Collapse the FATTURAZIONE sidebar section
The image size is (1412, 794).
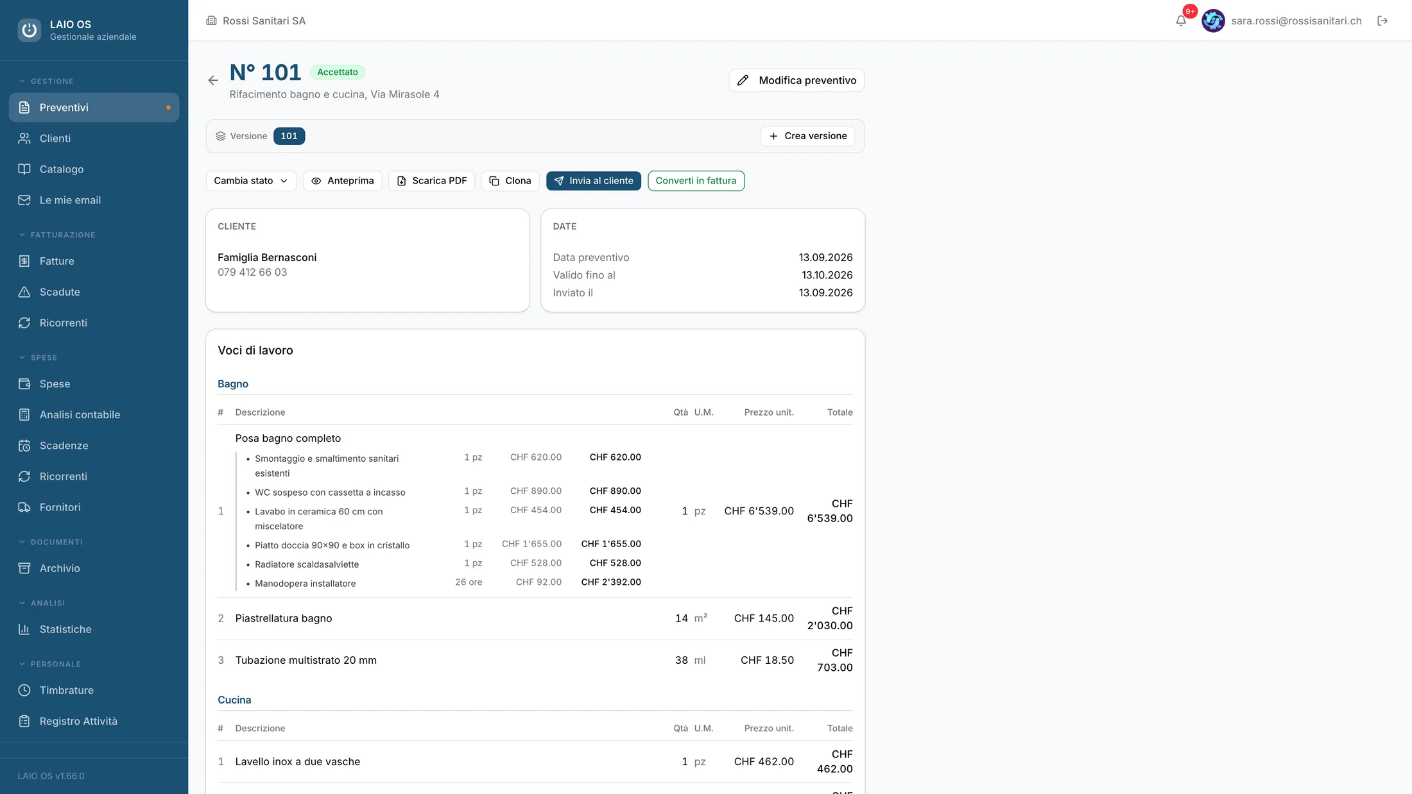click(x=57, y=235)
